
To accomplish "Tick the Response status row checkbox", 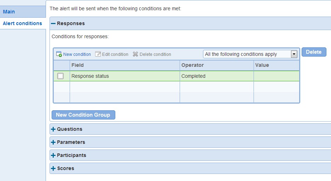I will [60, 76].
